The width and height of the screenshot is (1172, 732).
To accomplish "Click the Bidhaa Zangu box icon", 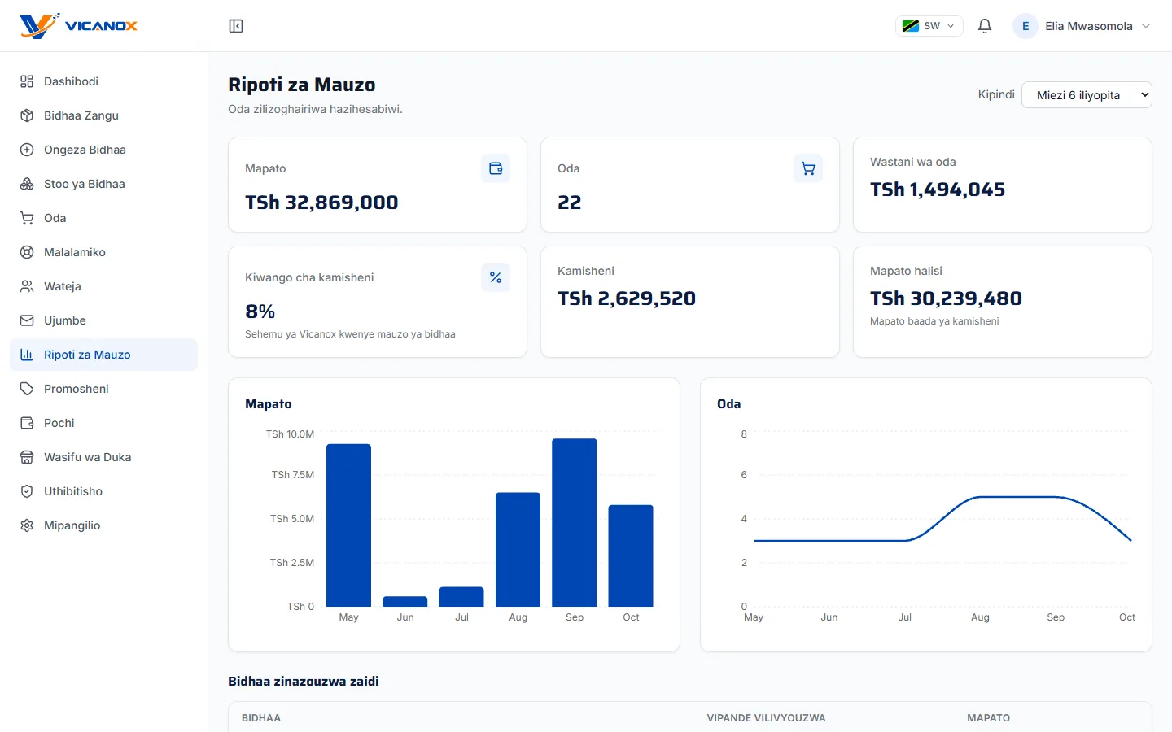I will pyautogui.click(x=27, y=115).
